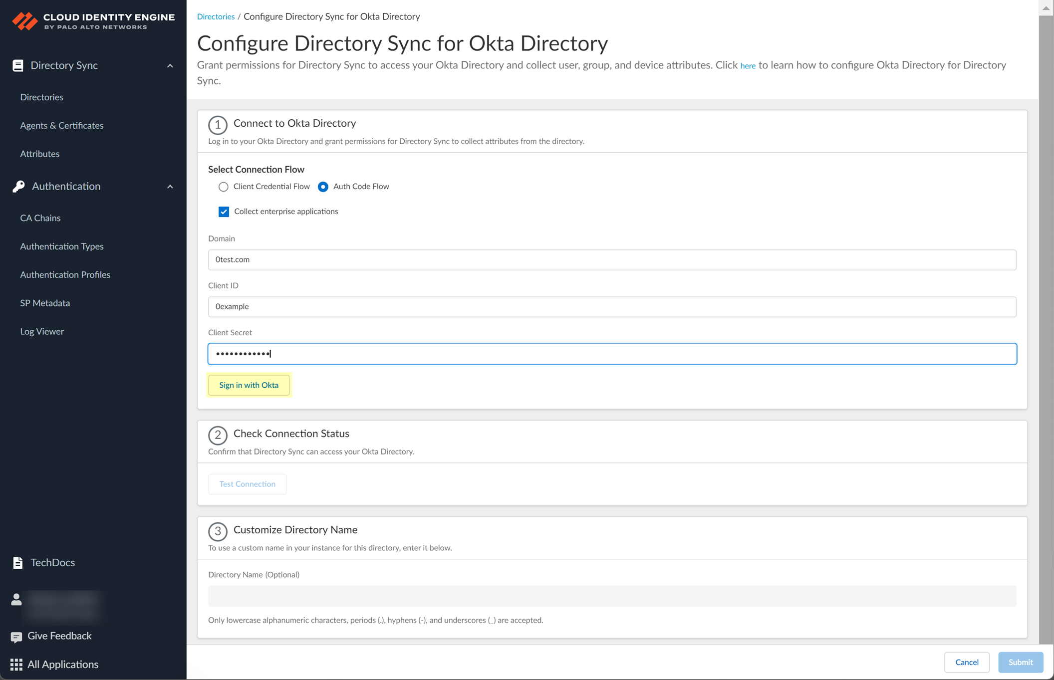Click the Directory Sync section header
This screenshot has width=1054, height=680.
(93, 65)
